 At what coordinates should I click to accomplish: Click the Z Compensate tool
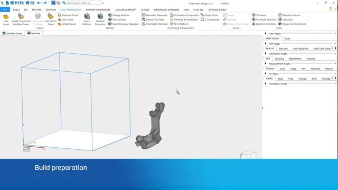210,20
